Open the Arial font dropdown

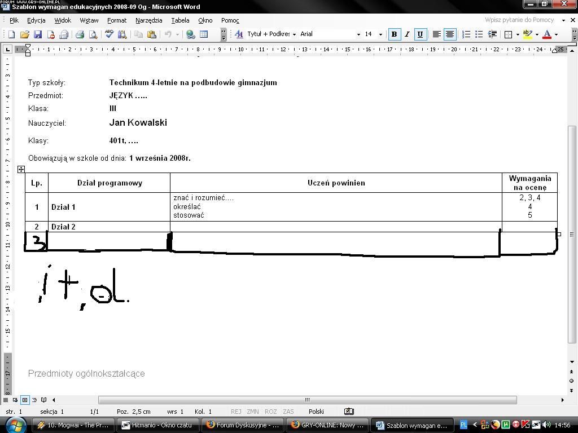pyautogui.click(x=358, y=34)
